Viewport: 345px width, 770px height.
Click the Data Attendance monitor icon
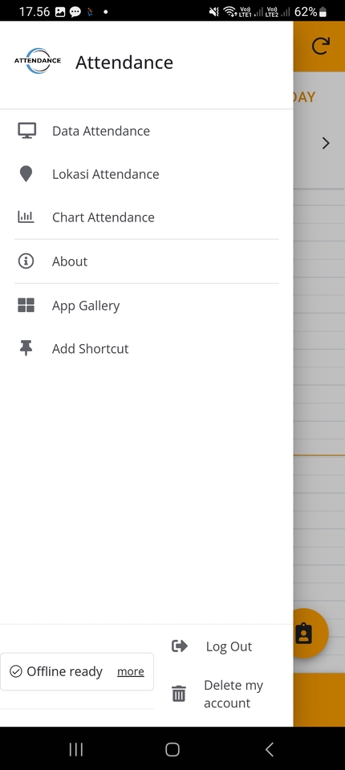(26, 131)
